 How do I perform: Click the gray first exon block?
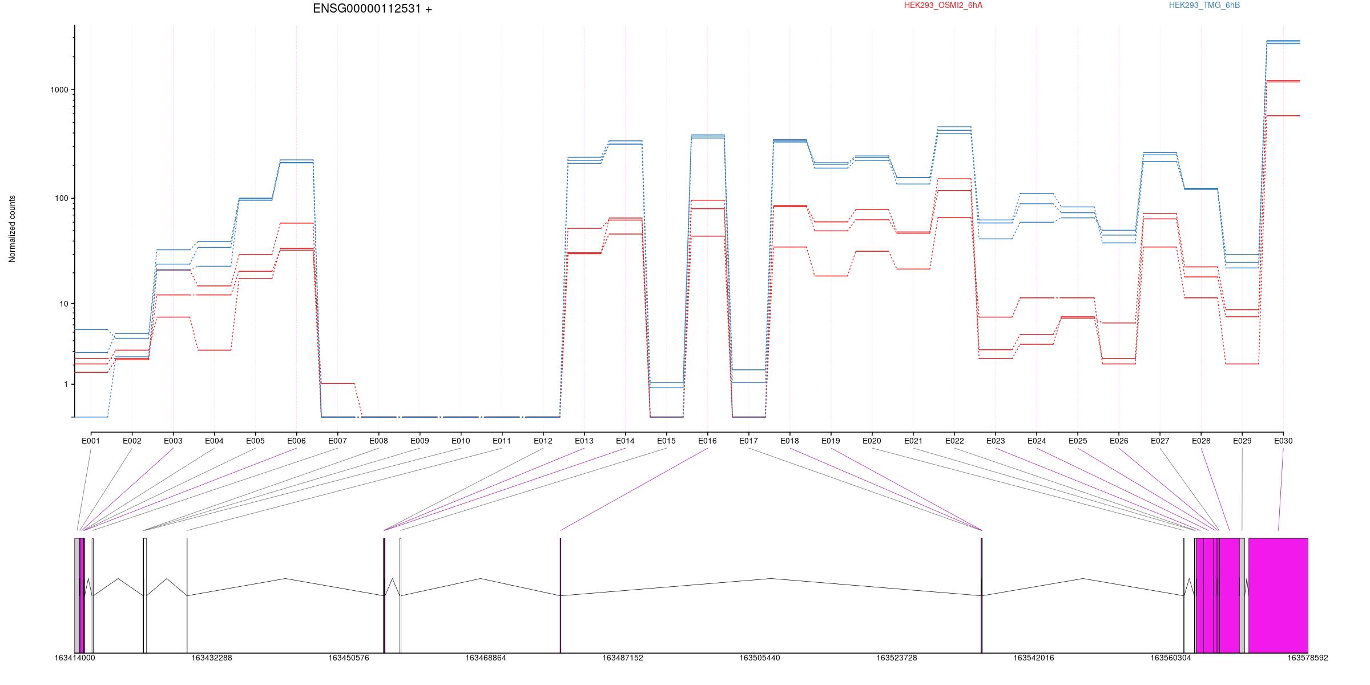click(x=77, y=595)
